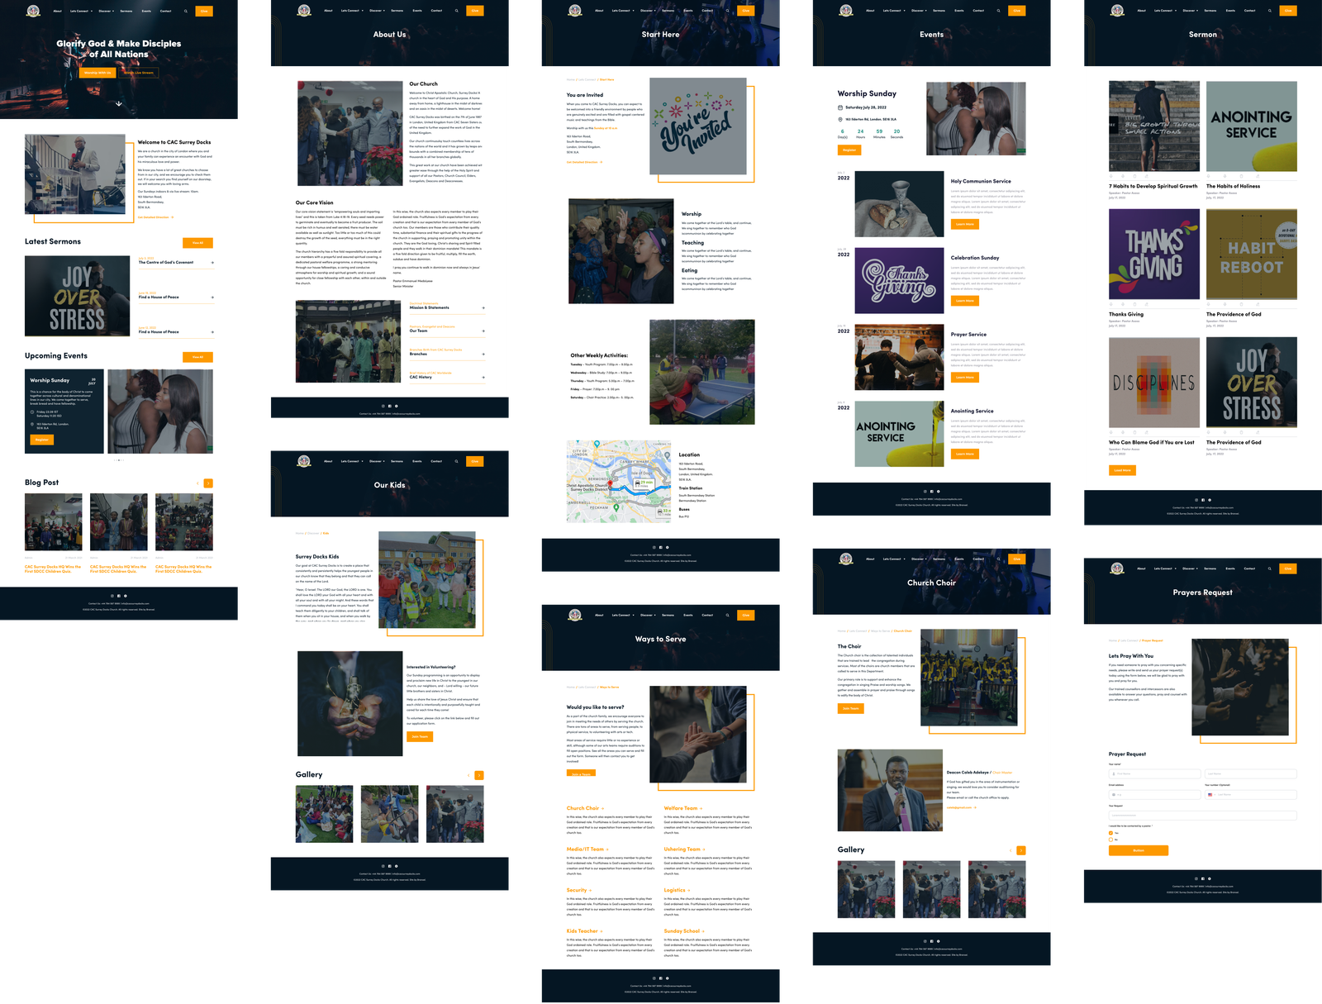Click the down arrow in the Home hero
Viewport: 1322px width, 1004px height.
(119, 103)
